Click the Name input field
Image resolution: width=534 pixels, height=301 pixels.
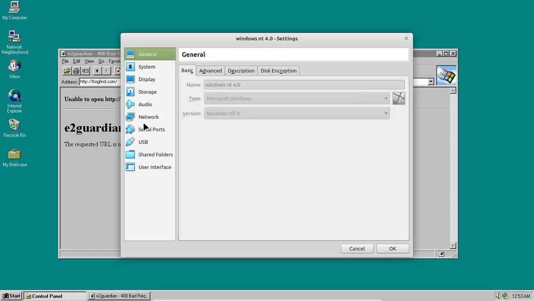click(304, 85)
